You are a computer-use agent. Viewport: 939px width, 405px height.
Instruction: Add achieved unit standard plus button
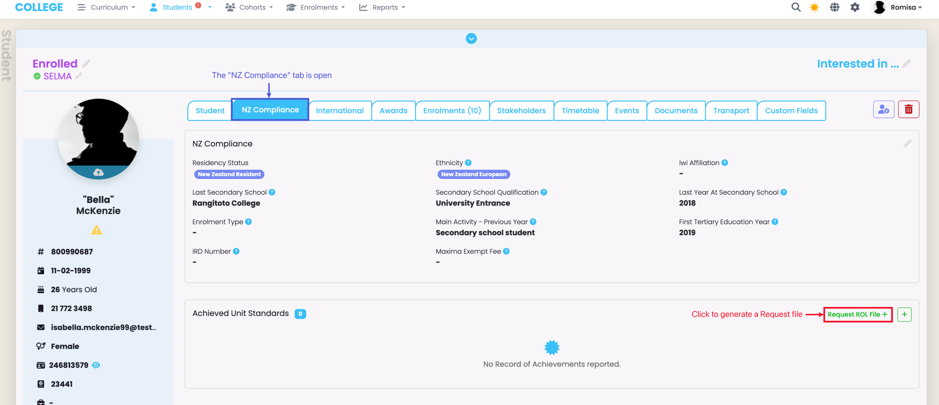(904, 314)
